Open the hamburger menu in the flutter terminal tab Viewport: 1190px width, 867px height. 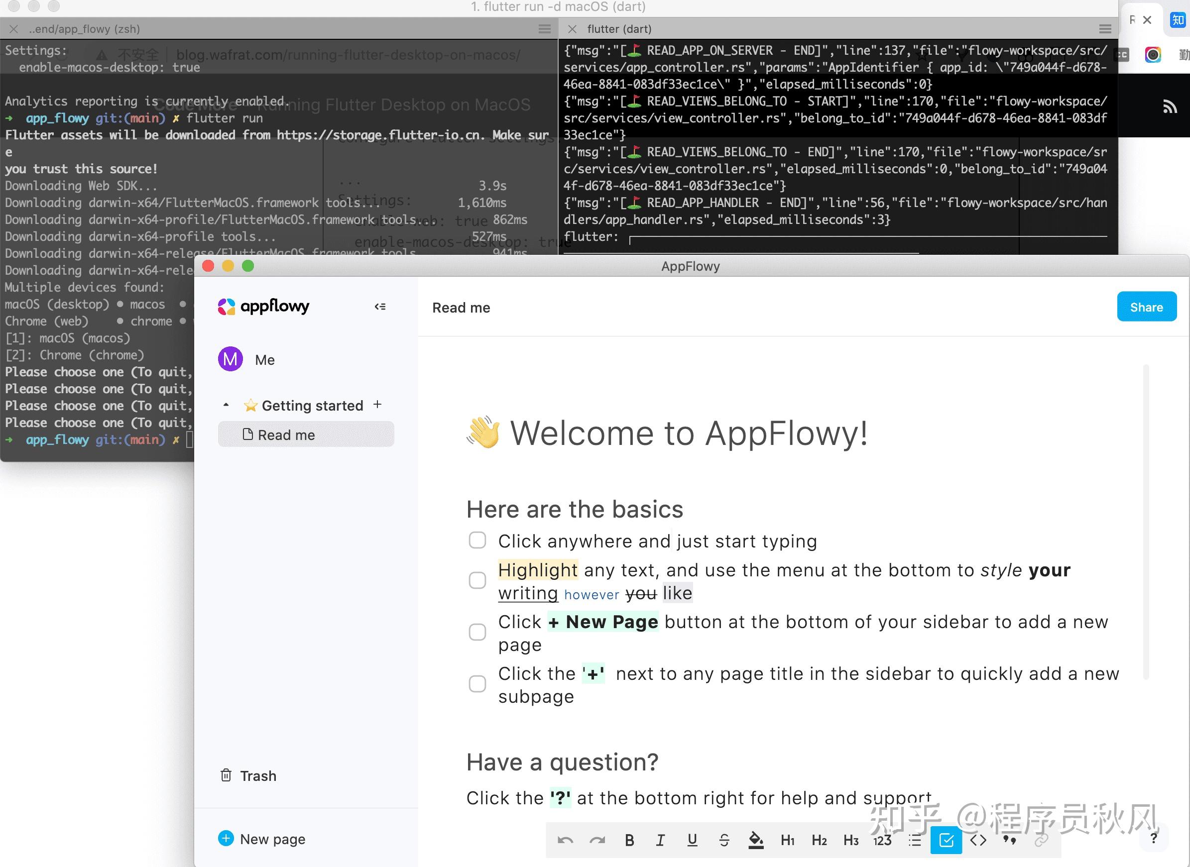point(1105,29)
